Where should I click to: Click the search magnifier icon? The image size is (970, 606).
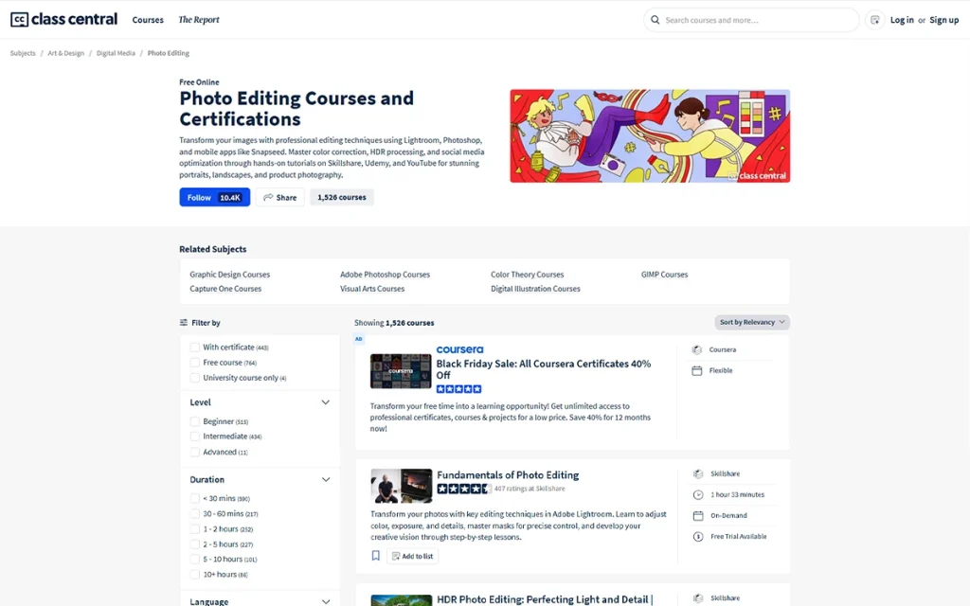click(x=655, y=20)
